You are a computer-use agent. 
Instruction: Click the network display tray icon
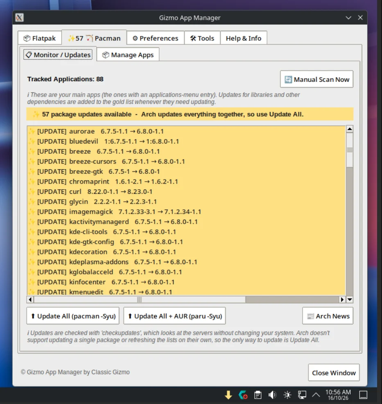pyautogui.click(x=302, y=395)
